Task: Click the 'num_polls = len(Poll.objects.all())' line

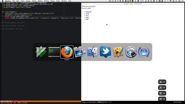Action: tap(18, 15)
